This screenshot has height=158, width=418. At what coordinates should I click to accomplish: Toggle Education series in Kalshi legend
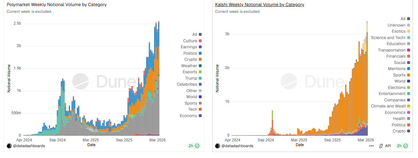[x=398, y=44]
